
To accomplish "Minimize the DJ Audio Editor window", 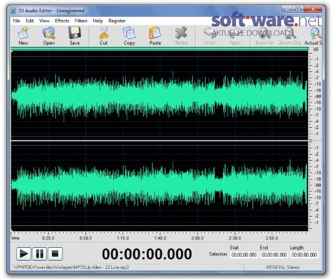I will tap(287, 9).
